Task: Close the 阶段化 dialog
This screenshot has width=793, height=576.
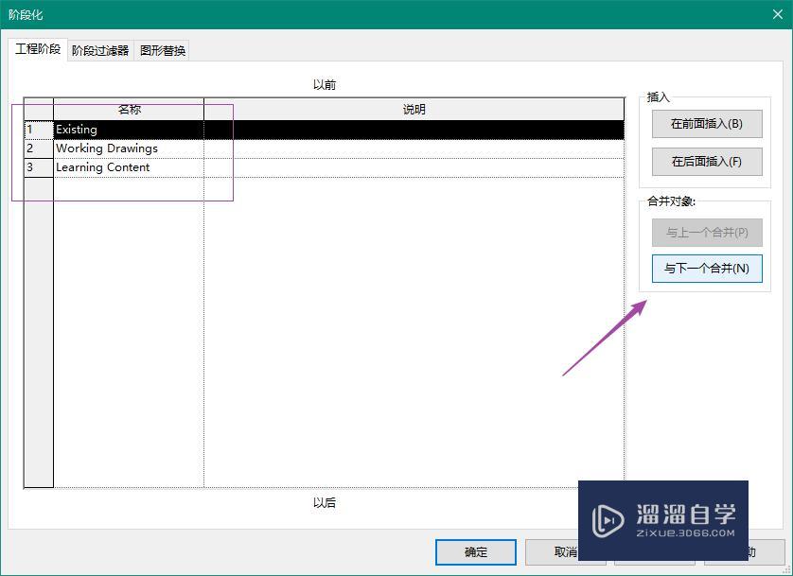Action: click(778, 14)
